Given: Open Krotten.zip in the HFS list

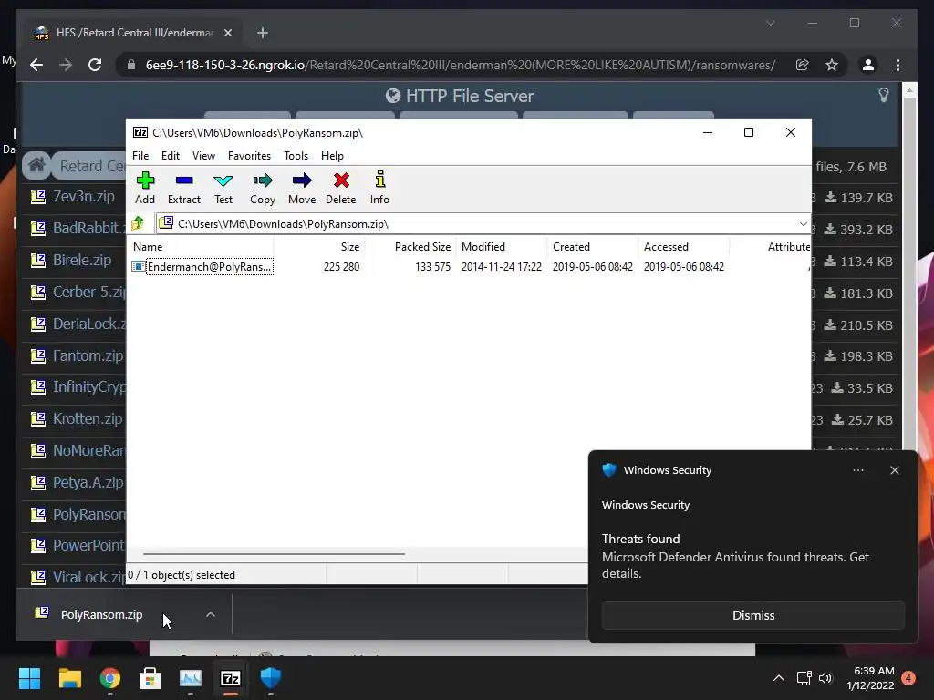Looking at the screenshot, I should (88, 419).
